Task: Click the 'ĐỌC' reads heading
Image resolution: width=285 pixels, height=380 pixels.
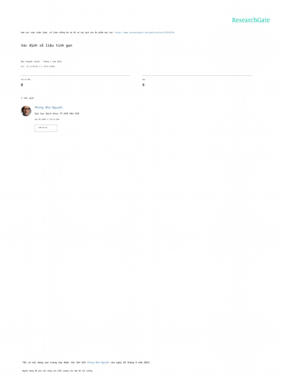Action: point(144,79)
